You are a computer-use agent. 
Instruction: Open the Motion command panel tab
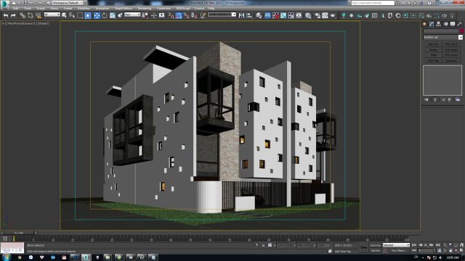[445, 24]
